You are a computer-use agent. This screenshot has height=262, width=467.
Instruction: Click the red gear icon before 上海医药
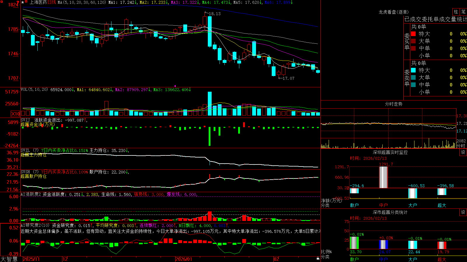(x=26, y=2)
